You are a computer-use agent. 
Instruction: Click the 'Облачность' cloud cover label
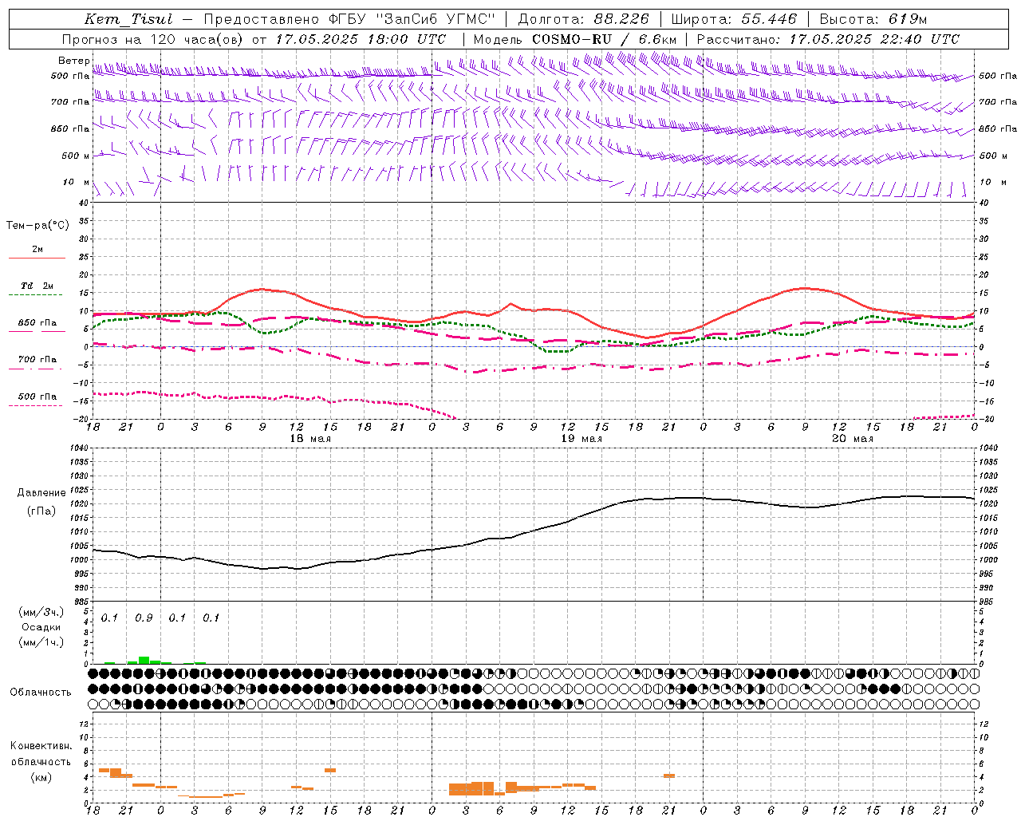pos(41,692)
